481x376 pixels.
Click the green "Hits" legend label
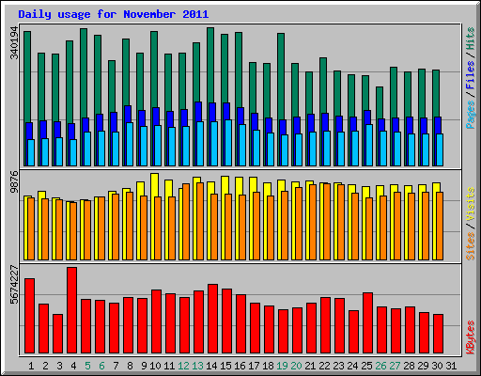(471, 39)
